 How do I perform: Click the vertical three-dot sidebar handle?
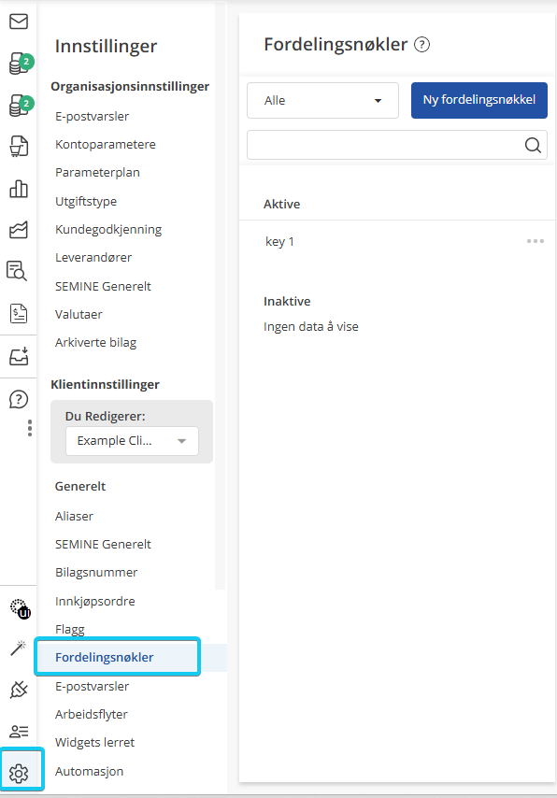(x=30, y=428)
